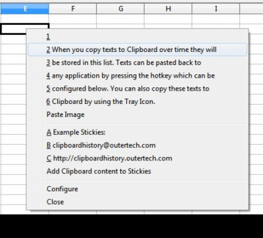
Task: Open the Configure option
Action: [x=137, y=189]
